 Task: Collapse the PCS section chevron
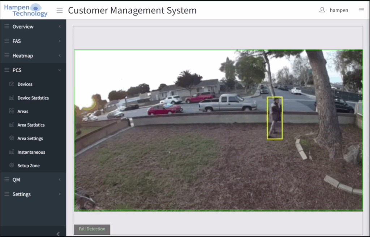point(60,70)
